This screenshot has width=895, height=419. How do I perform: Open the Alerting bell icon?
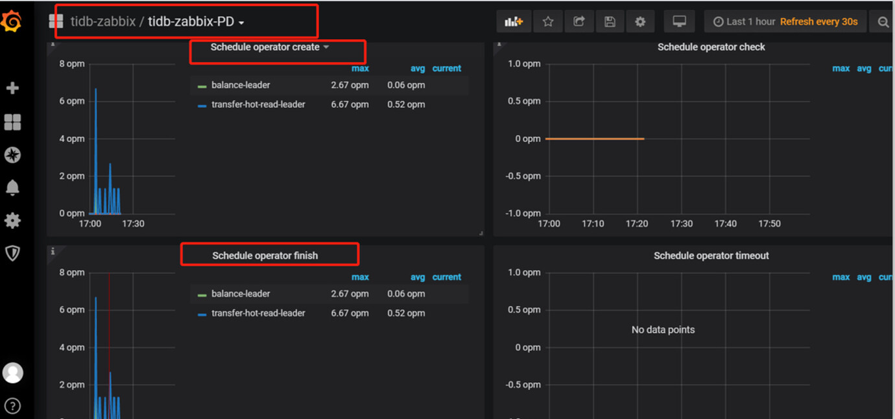click(x=12, y=188)
